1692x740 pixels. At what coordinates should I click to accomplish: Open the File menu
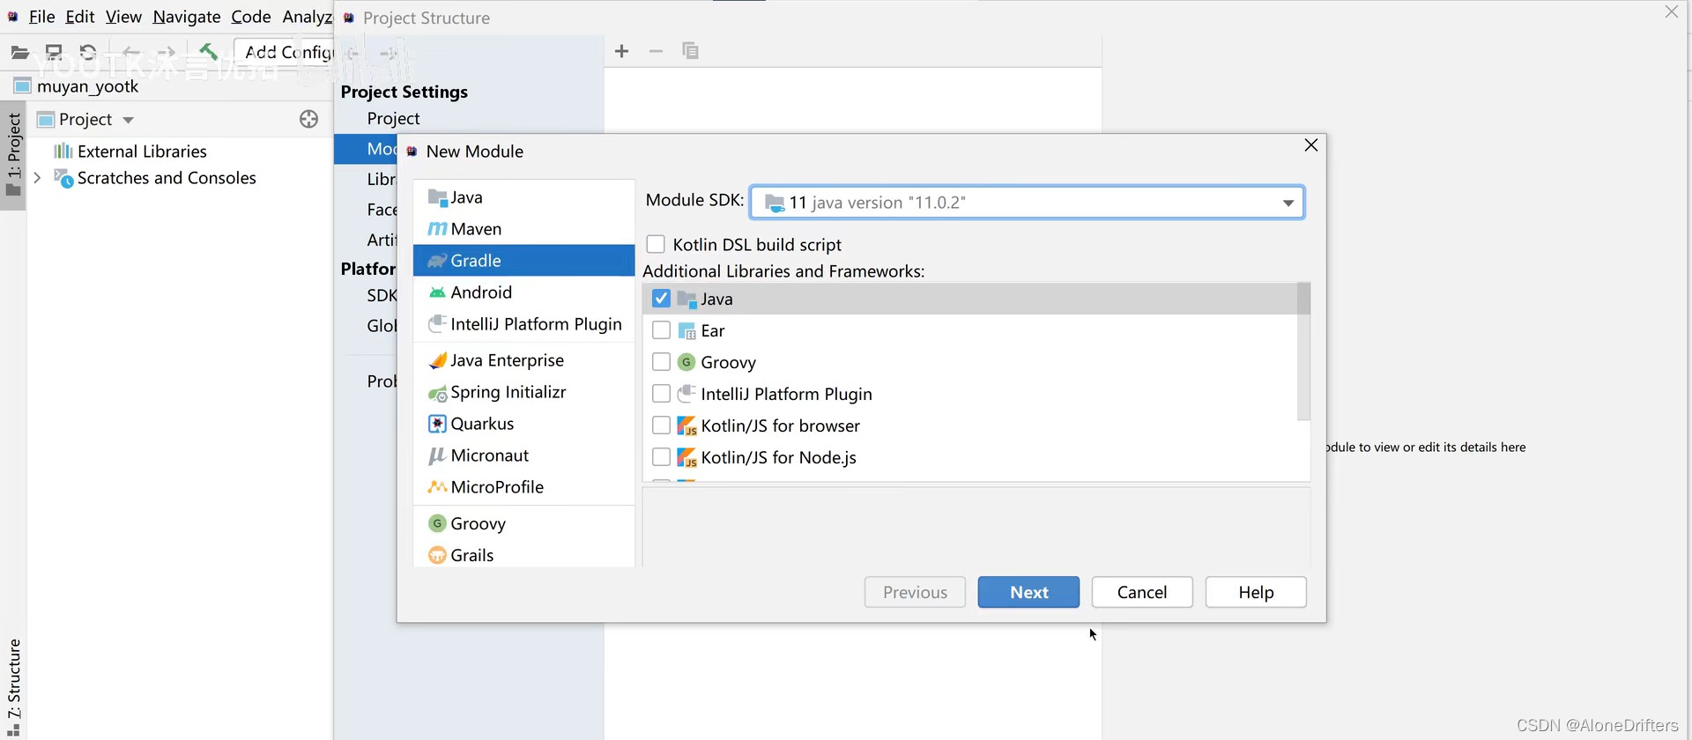click(41, 17)
